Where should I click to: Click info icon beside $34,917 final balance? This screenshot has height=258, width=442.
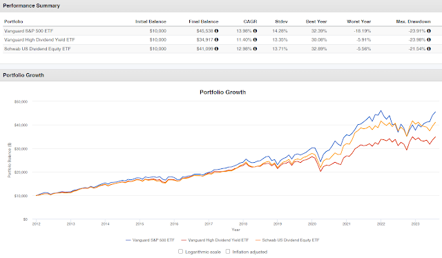[216, 40]
